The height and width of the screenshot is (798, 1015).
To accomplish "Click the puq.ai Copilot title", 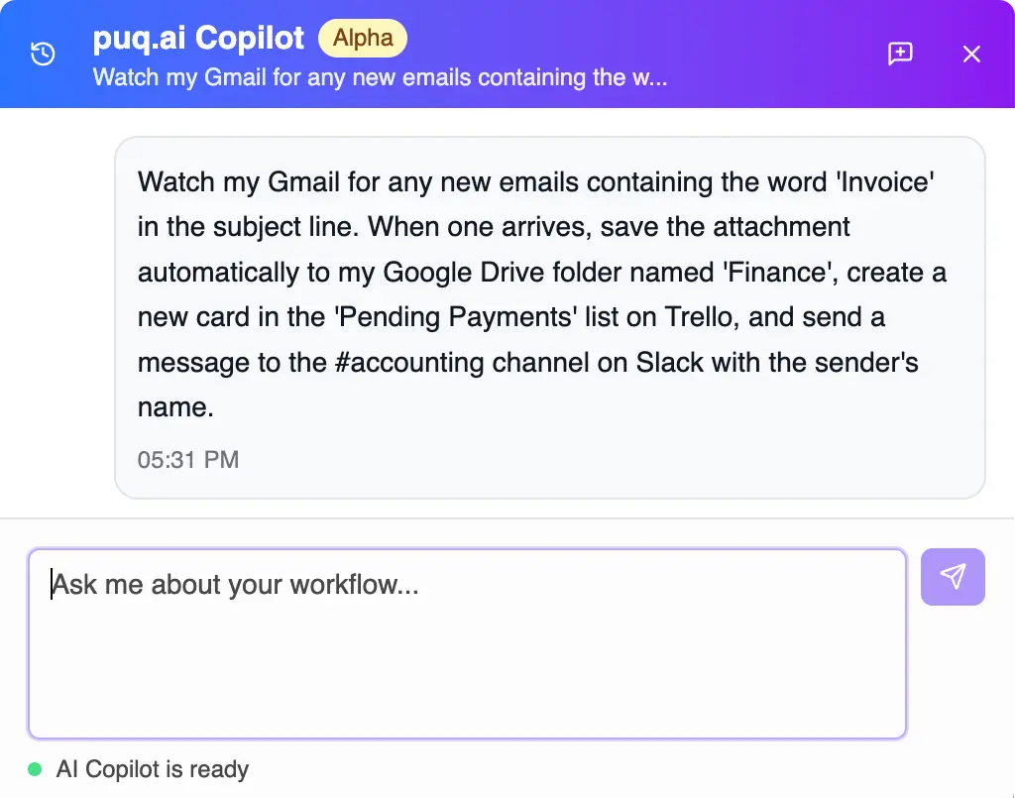I will pos(197,38).
